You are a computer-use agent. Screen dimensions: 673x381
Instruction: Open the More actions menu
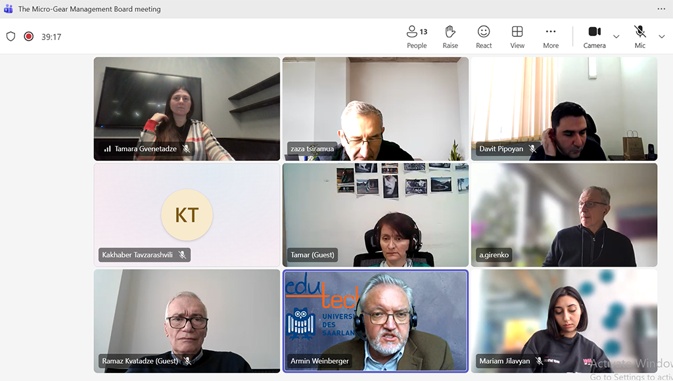coord(551,37)
